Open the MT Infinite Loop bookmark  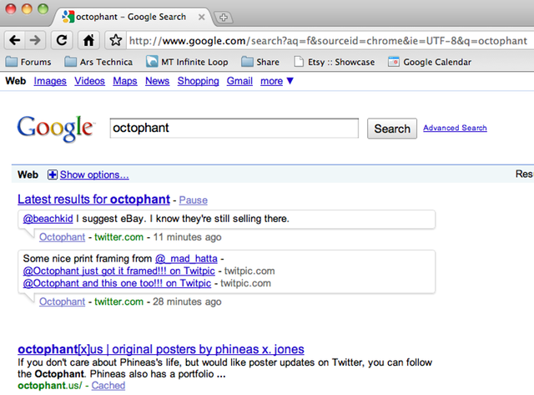[x=187, y=62]
